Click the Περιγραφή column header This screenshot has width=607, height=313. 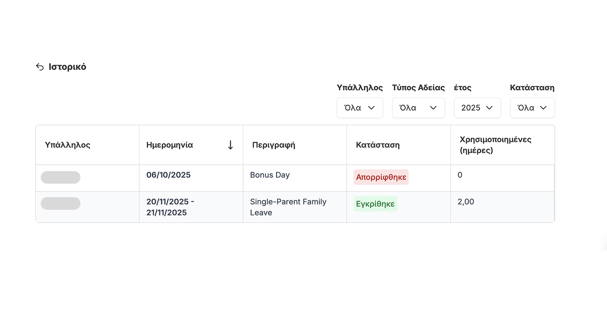click(x=274, y=145)
